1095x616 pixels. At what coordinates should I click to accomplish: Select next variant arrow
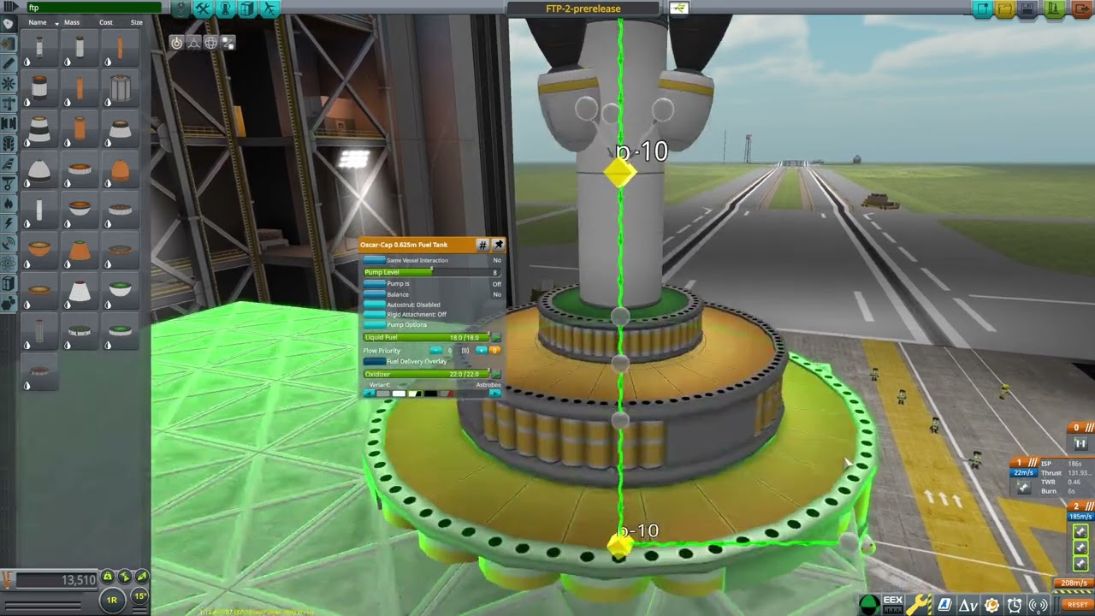pos(495,394)
